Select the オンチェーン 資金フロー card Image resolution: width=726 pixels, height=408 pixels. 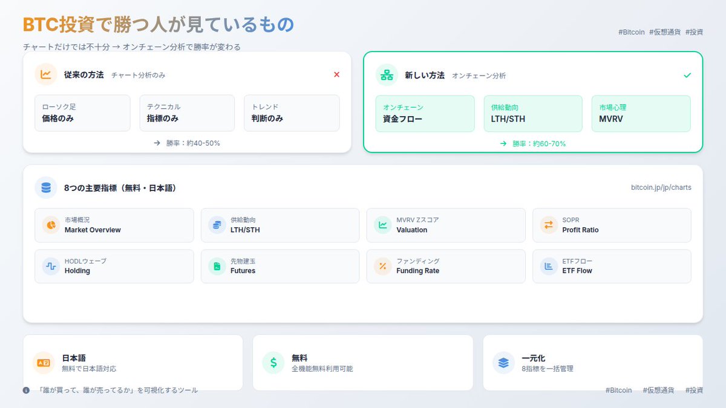click(x=425, y=114)
